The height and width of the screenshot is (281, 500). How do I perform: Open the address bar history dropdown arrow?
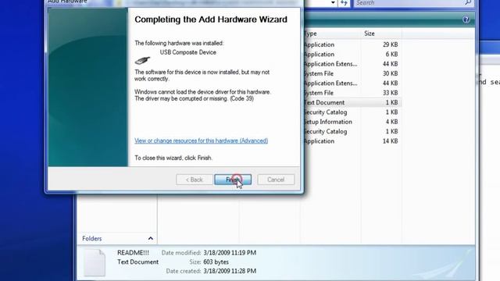pos(333,3)
